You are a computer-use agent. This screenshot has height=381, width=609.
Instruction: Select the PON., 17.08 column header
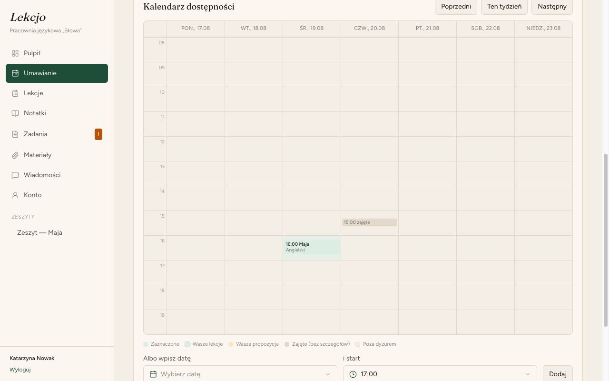tap(196, 29)
